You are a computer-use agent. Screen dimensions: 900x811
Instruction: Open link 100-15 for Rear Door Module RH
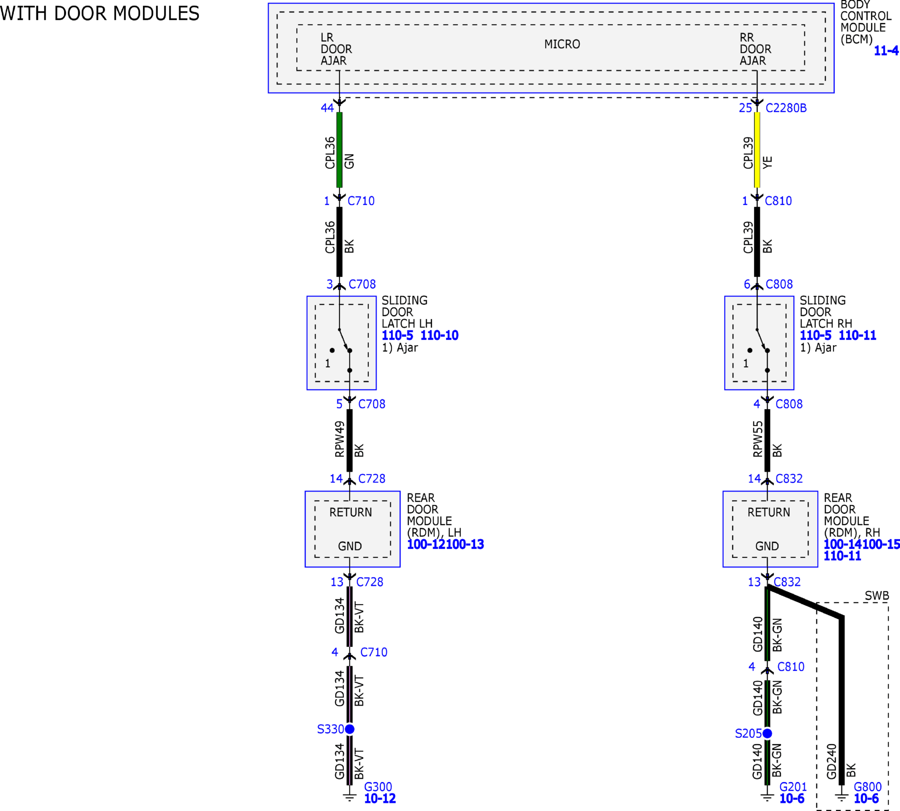(881, 544)
